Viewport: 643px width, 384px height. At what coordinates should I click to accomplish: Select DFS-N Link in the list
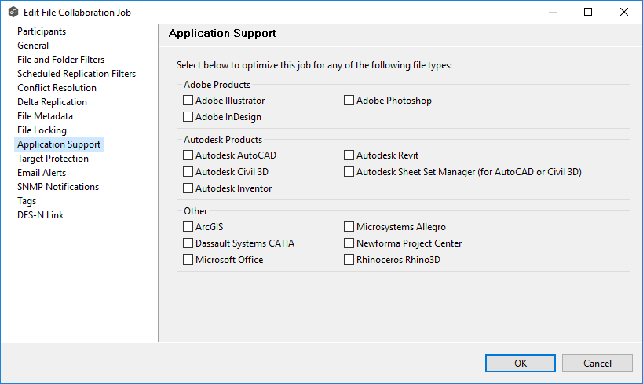point(41,215)
